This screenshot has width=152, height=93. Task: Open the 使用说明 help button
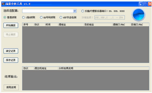click(11, 87)
